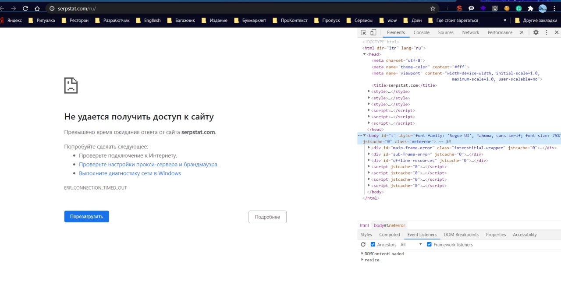Expand the offline-resources div
This screenshot has height=306, width=561.
369,161
